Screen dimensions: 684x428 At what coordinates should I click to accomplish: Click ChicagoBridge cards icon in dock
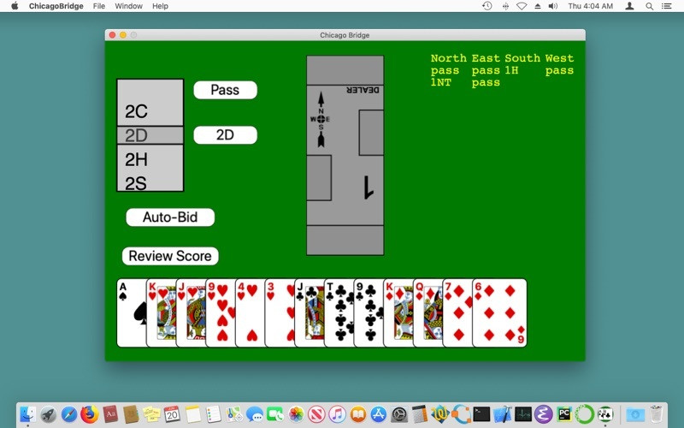605,413
